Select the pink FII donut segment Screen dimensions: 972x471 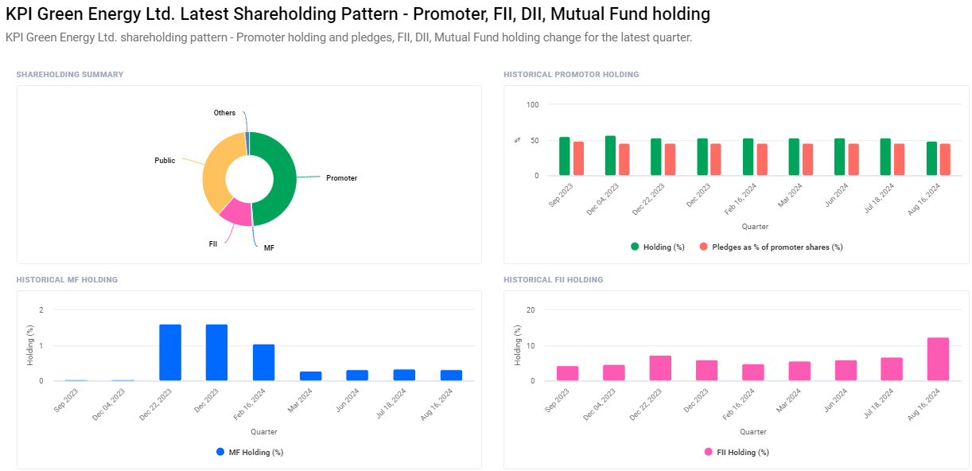(x=237, y=213)
